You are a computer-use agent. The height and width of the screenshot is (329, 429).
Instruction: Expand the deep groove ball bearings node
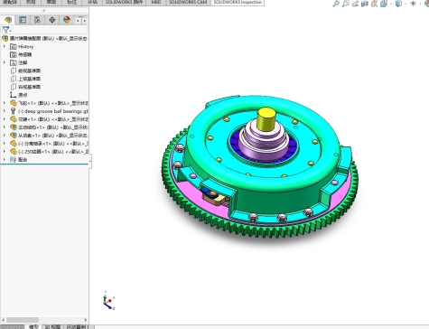5,111
